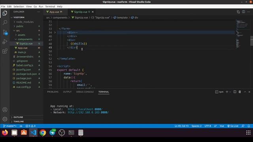Show errors and warnings count in status bar
This screenshot has width=253, height=142.
(x=30, y=126)
